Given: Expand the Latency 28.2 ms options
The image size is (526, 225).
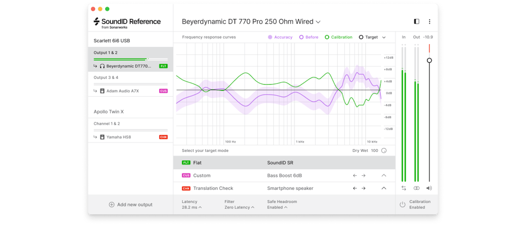Looking at the screenshot, I should coord(192,207).
